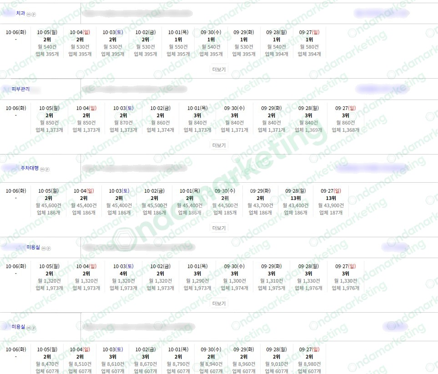
Task: Select the "업체 1,368개" cell
Action: coord(346,130)
